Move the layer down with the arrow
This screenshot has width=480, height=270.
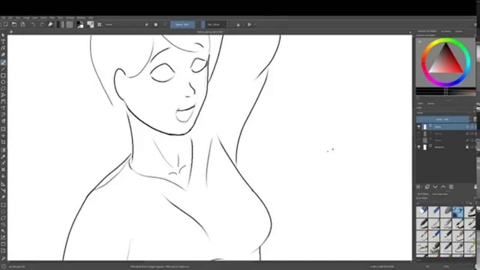pos(435,187)
